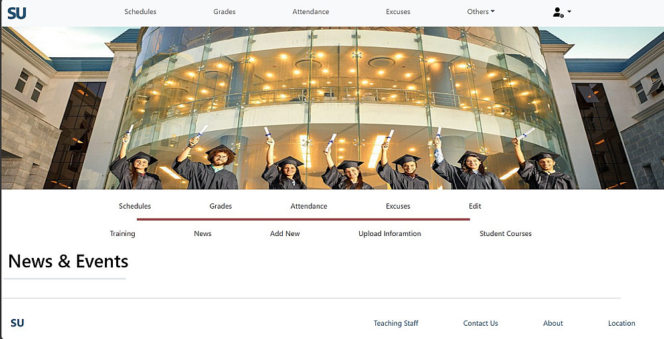Select Schedules link below the banner
This screenshot has height=339, width=664.
click(135, 206)
